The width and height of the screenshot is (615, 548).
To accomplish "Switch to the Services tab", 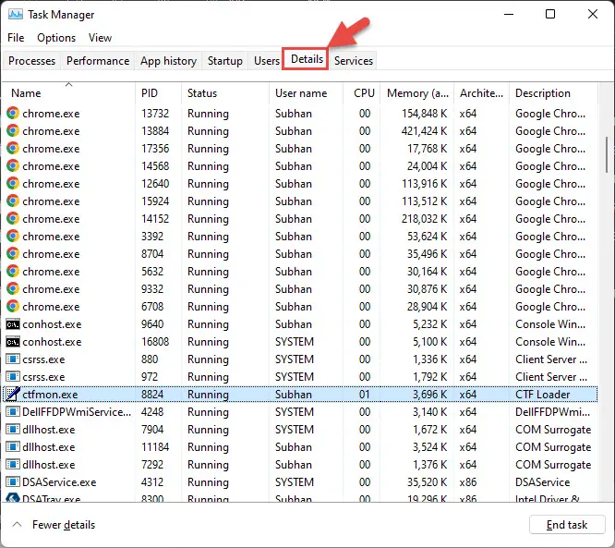I will (x=354, y=61).
